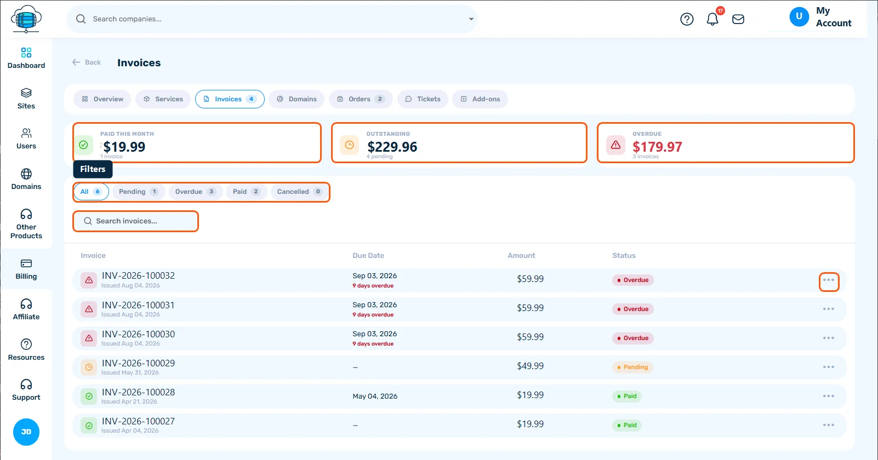878x460 pixels.
Task: Open Support in the sidebar
Action: click(26, 390)
